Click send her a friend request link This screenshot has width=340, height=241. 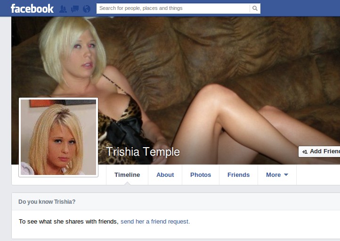pos(155,222)
